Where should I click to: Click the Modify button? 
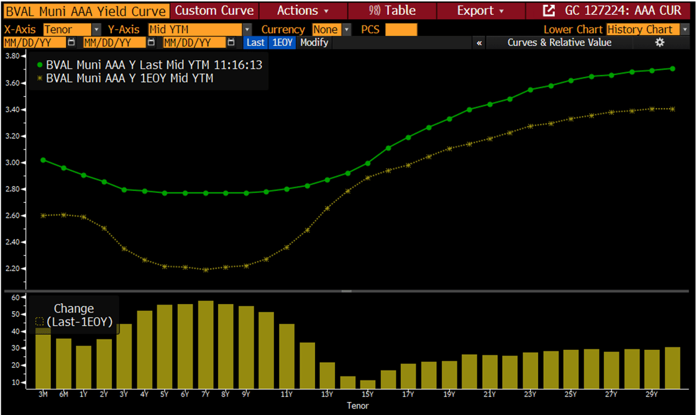tap(314, 43)
